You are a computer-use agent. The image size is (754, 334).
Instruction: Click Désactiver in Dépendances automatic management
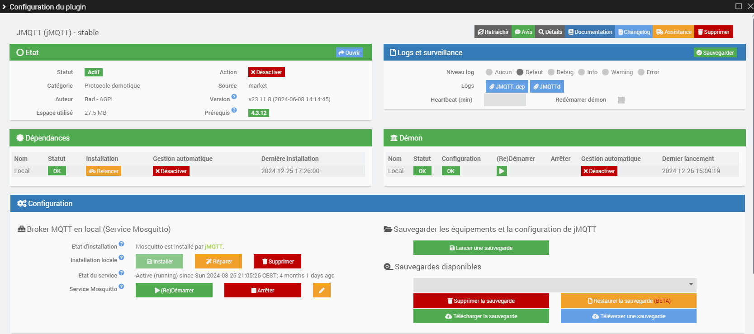click(171, 171)
